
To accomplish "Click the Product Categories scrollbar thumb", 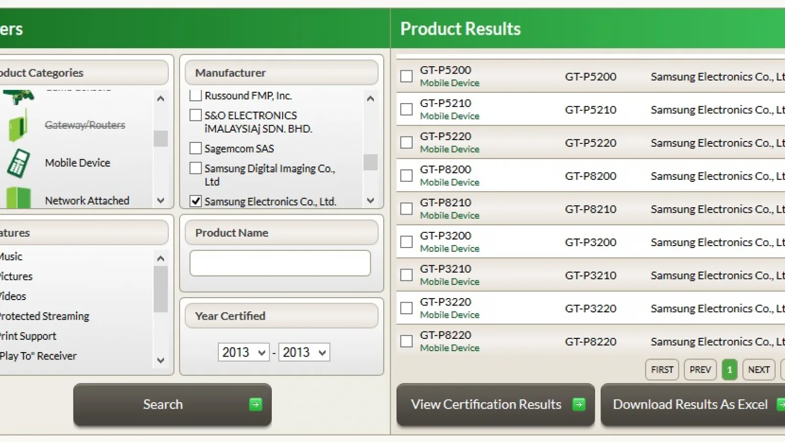I will [x=160, y=138].
